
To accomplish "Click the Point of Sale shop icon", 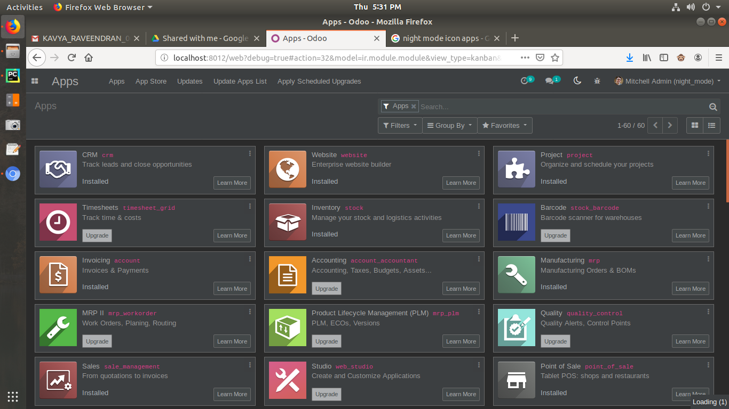I will 517,380.
